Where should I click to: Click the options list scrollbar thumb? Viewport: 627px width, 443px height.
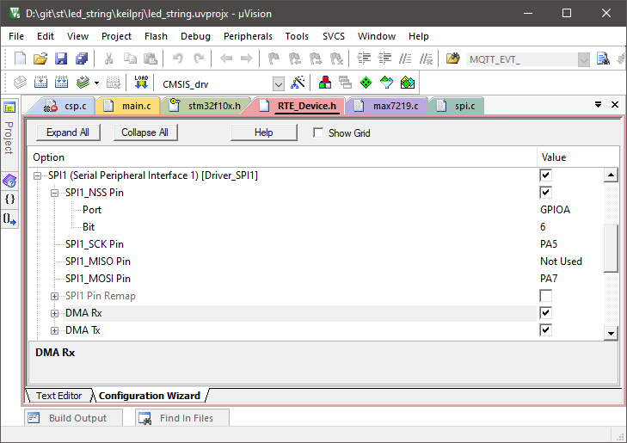(x=611, y=249)
